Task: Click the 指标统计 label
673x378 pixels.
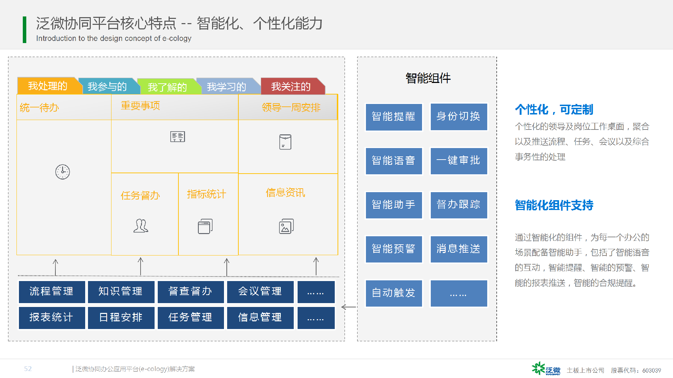Action: point(206,194)
